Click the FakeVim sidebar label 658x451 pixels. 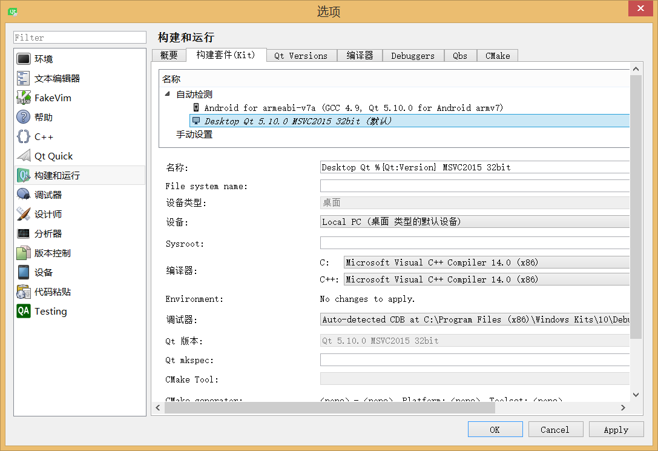click(53, 98)
